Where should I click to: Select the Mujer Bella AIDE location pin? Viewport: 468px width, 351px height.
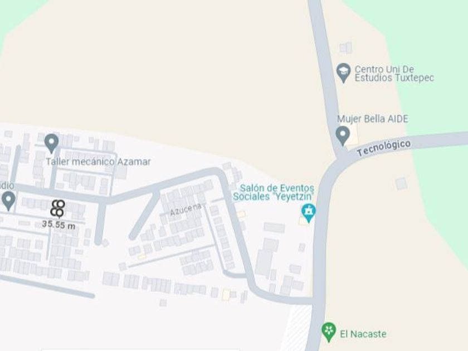click(343, 135)
